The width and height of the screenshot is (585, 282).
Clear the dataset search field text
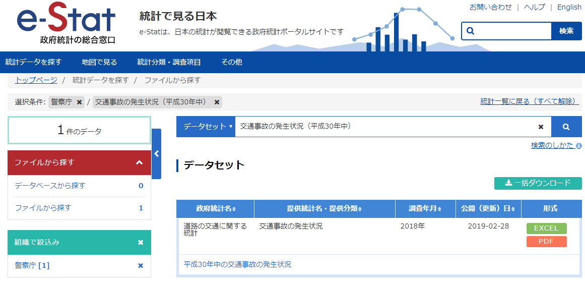(x=541, y=127)
